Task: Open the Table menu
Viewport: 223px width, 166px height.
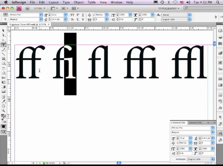Action: click(x=92, y=2)
